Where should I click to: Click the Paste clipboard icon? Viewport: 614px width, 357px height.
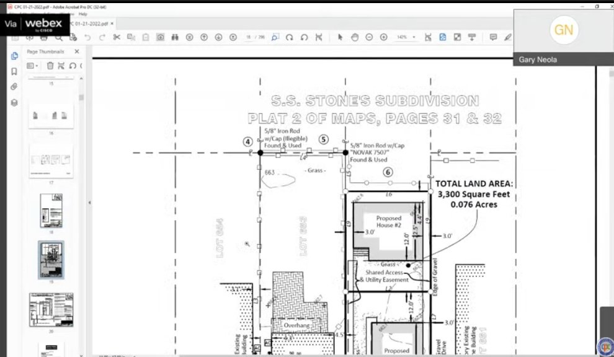pos(146,37)
